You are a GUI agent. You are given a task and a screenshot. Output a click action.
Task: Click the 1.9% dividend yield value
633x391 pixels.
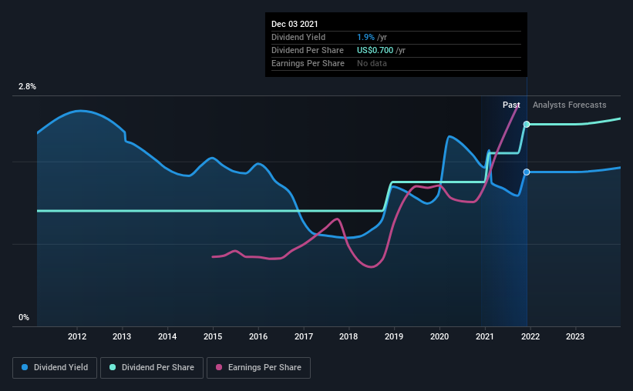[365, 37]
